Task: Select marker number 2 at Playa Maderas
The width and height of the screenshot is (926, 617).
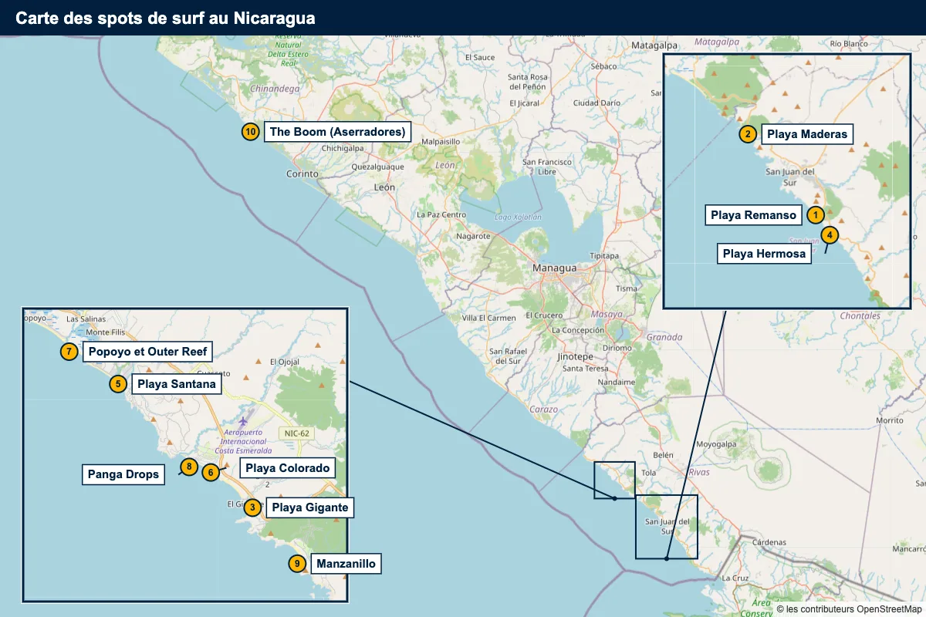Action: pyautogui.click(x=747, y=134)
